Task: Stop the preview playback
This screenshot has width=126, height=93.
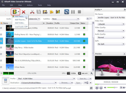Action: pyautogui.click(x=101, y=88)
